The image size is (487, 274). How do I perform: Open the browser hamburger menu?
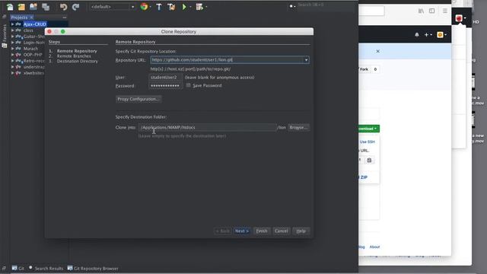click(x=445, y=11)
